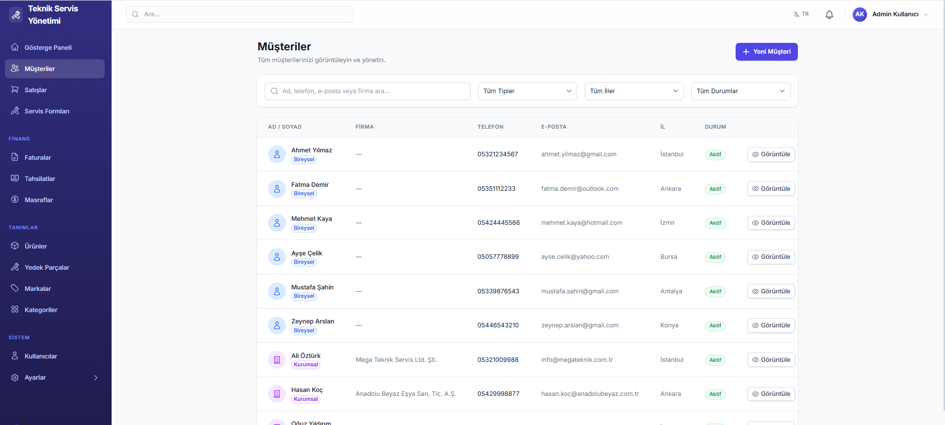Screen dimensions: 945x425
Task: Click the Hasan Koç building avatar icon
Action: click(x=276, y=394)
